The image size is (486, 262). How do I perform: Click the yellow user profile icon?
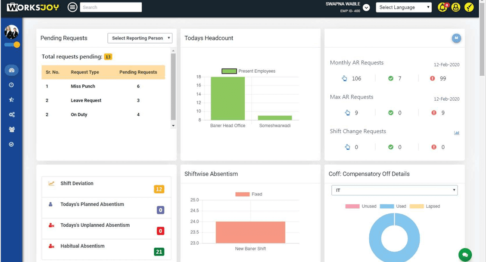(x=455, y=7)
